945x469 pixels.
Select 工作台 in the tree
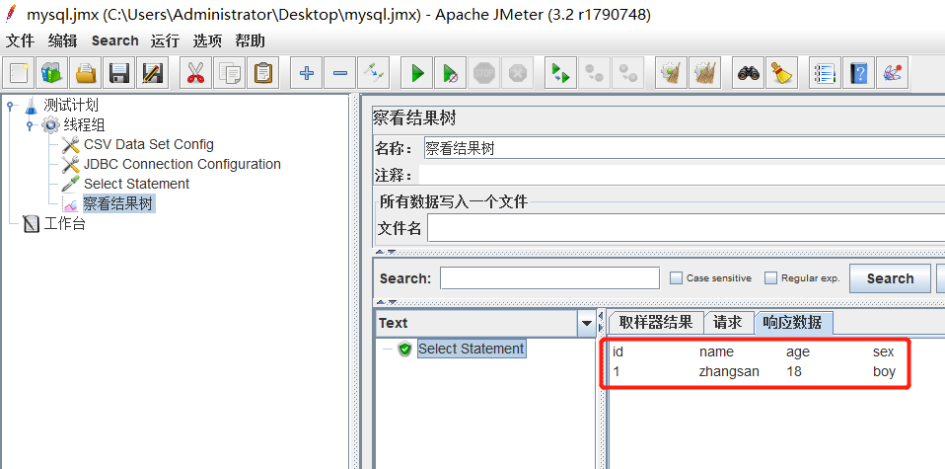[x=64, y=224]
